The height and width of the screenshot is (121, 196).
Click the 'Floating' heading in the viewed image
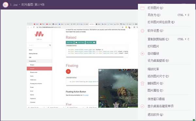pos(72,66)
